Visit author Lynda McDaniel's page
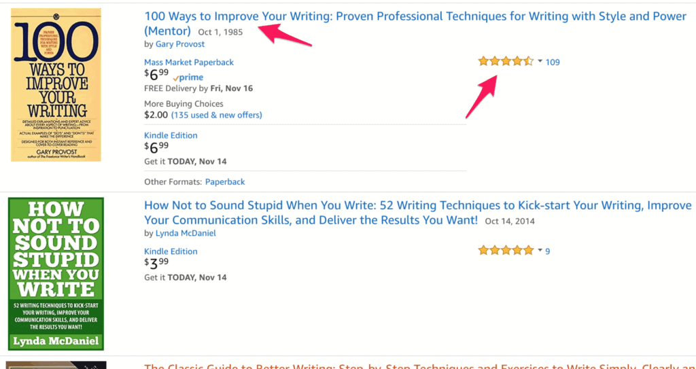 [x=186, y=233]
